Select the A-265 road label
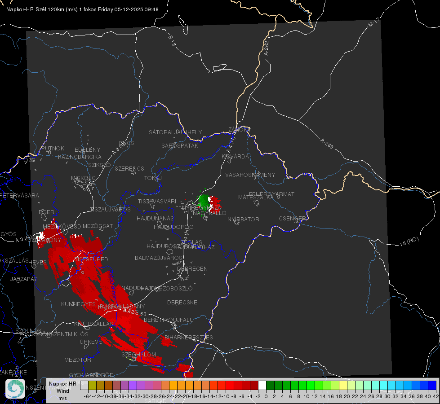The height and width of the screenshot is (404, 440). 327,144
